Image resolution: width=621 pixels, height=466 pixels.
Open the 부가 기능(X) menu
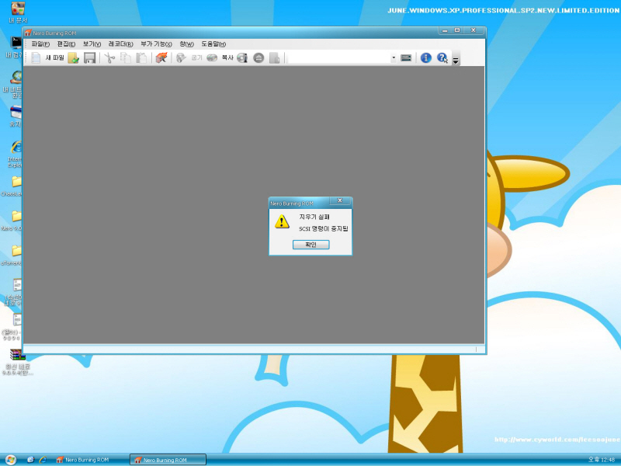pos(157,44)
